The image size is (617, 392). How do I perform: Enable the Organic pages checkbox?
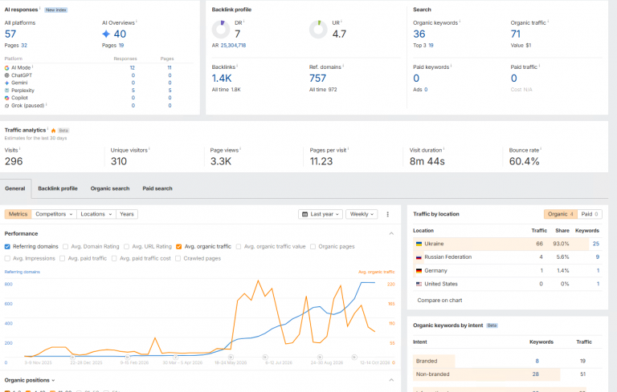coord(313,247)
